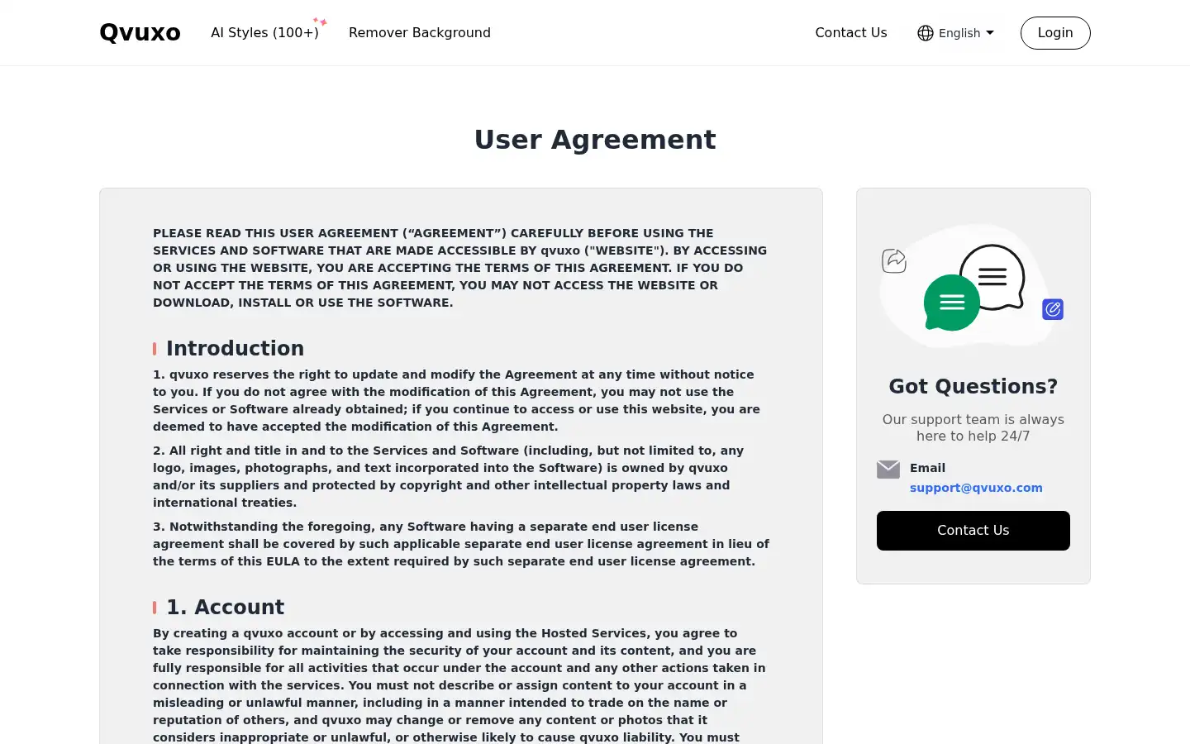The height and width of the screenshot is (744, 1190).
Task: Click the sparkle icon beside AI Styles
Action: pos(321,21)
